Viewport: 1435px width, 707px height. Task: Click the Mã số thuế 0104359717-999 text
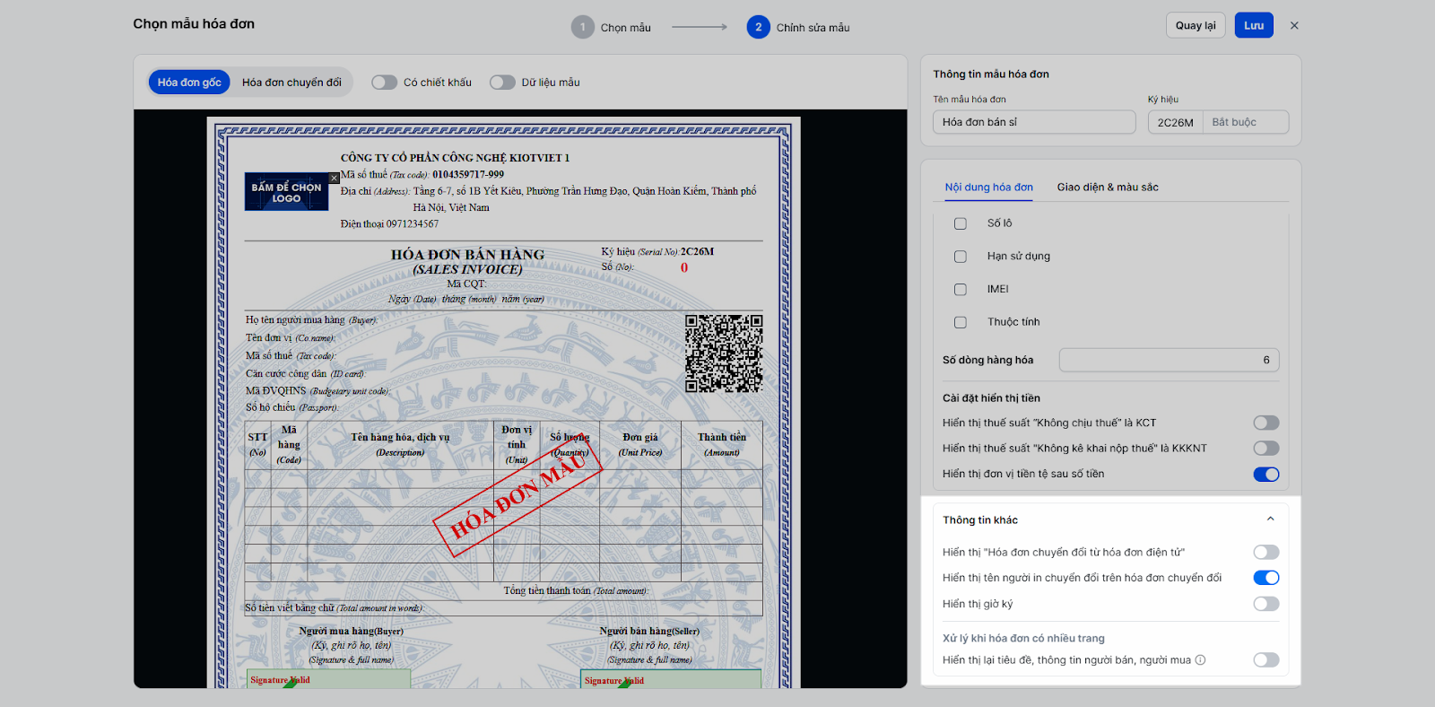(x=422, y=175)
